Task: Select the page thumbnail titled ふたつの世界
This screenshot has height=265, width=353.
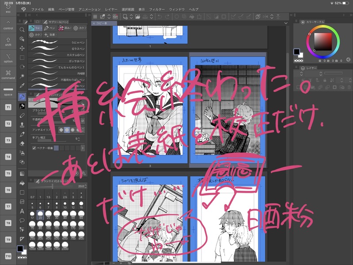Action: 150,110
